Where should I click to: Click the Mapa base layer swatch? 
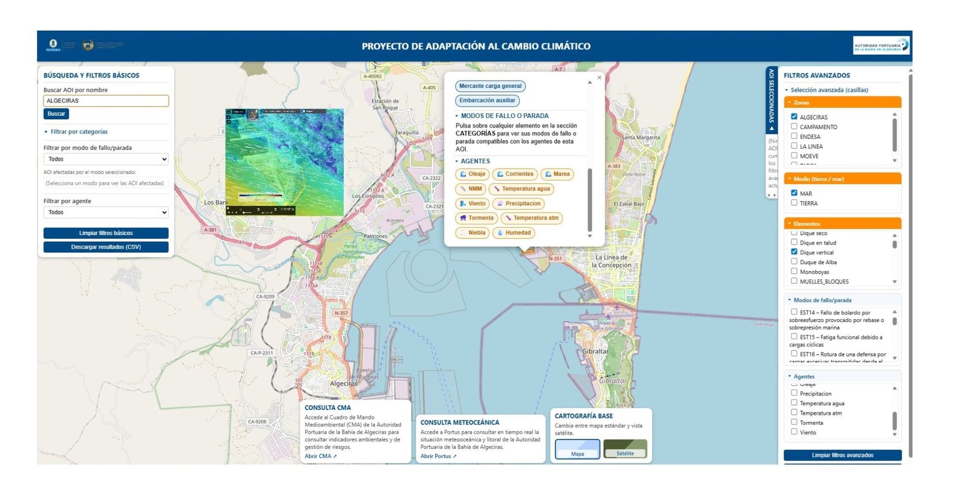tap(577, 449)
